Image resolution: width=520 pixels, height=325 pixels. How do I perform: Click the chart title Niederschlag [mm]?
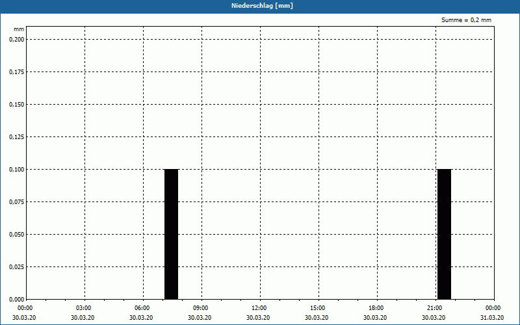tap(262, 6)
